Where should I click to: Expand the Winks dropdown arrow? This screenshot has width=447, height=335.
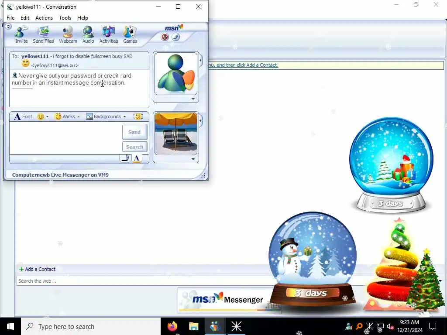[79, 116]
